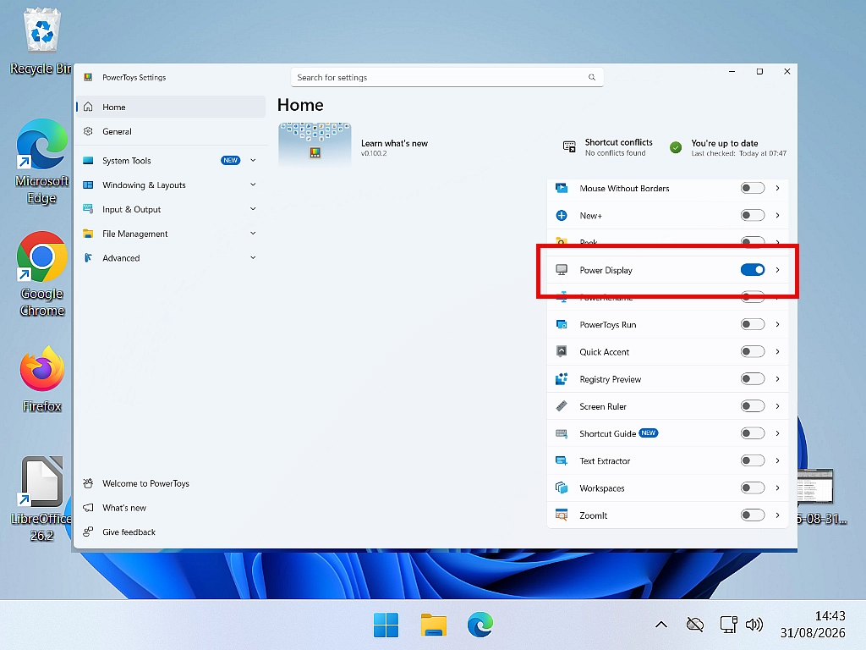Viewport: 866px width, 650px height.
Task: Enable the Mouse Without Borders toggle
Action: (x=752, y=189)
